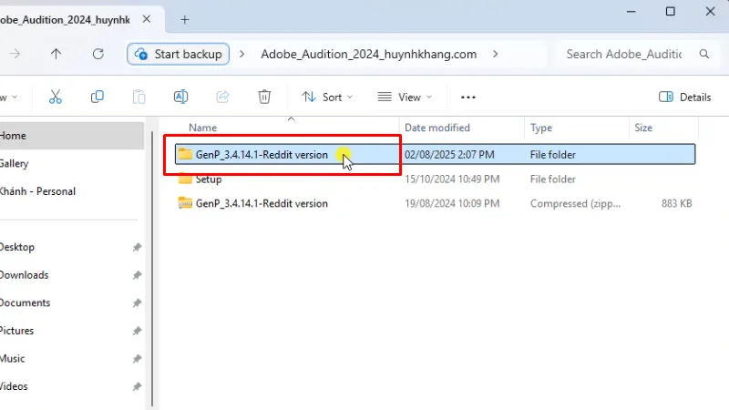Screen dimensions: 729x410
Task: Sort files by Date modified column
Action: coord(437,128)
